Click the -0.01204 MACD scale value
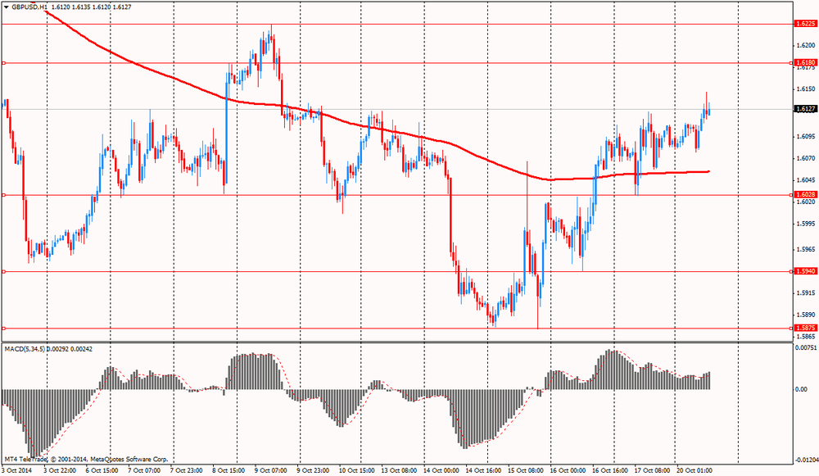Viewport: 819px width, 476px height. [806, 460]
